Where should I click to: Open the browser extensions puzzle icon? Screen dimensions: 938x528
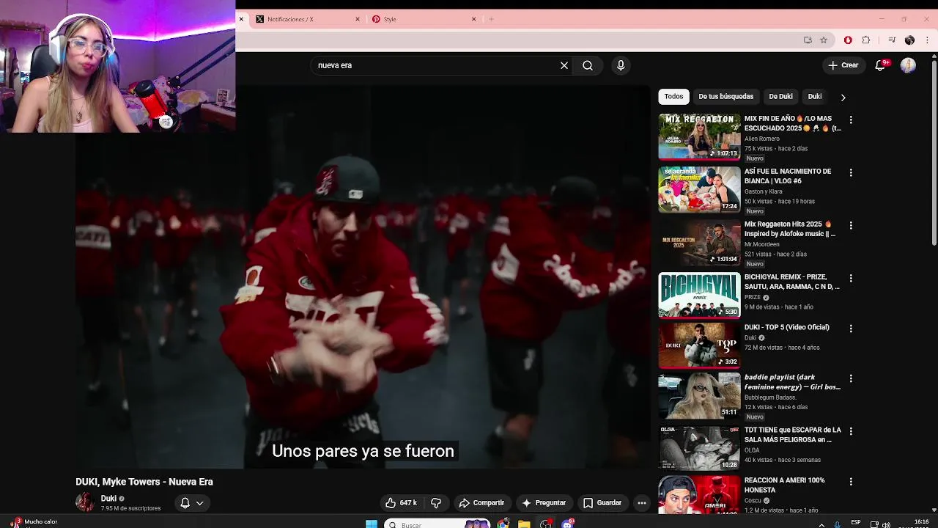point(866,40)
